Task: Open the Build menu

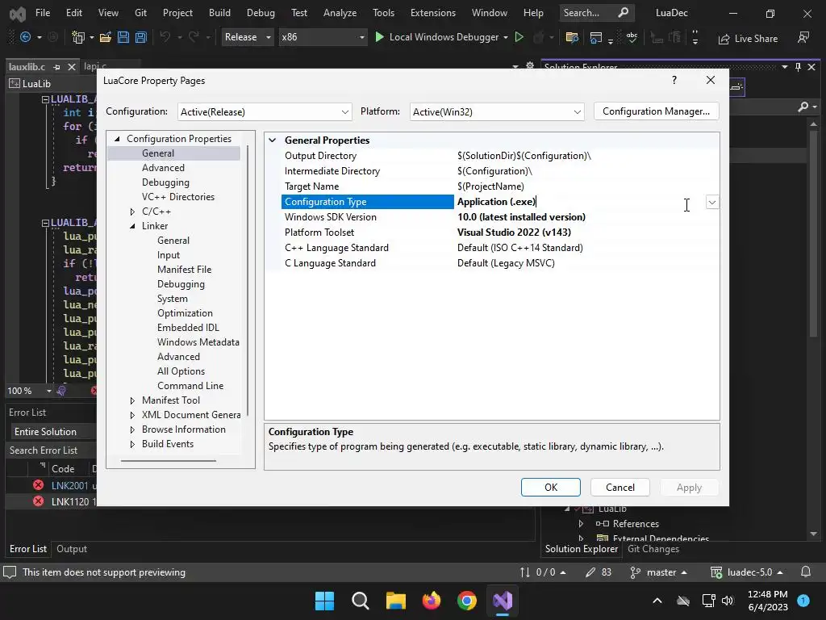Action: click(219, 13)
